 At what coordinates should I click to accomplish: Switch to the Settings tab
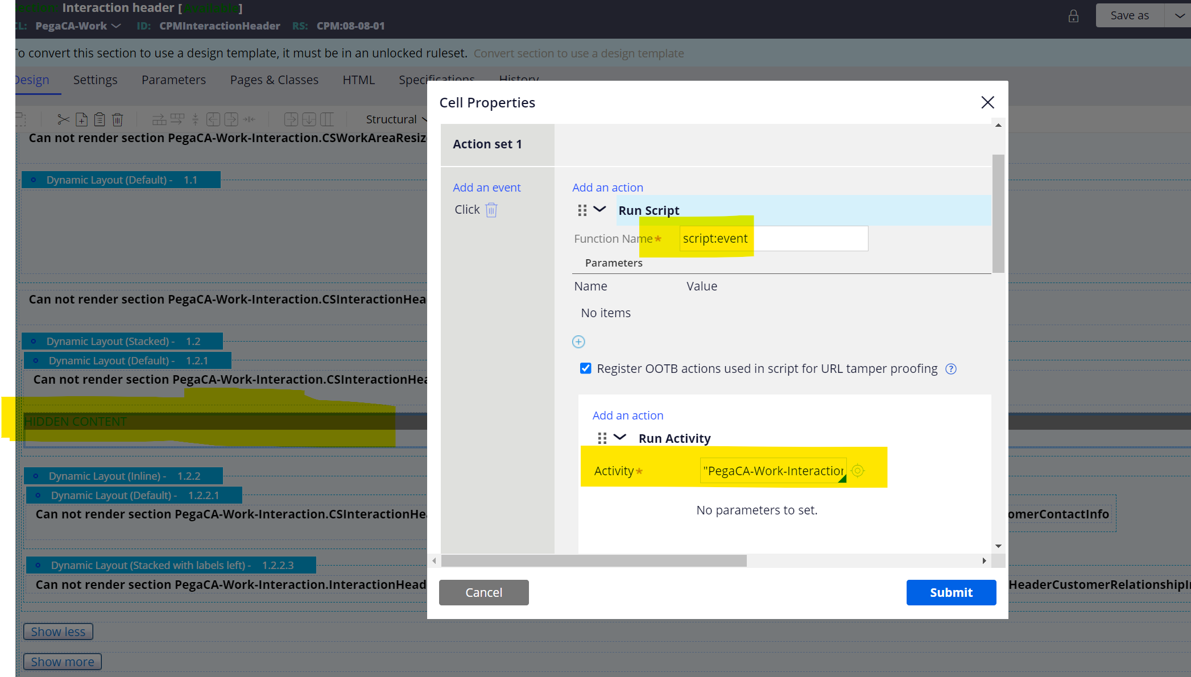coord(96,80)
